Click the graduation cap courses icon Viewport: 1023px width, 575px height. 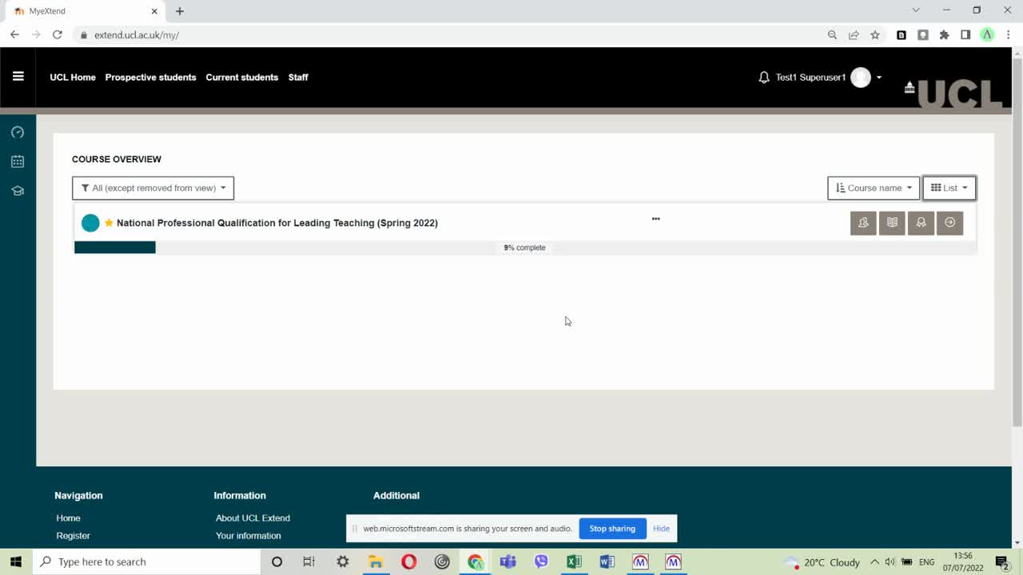(18, 191)
